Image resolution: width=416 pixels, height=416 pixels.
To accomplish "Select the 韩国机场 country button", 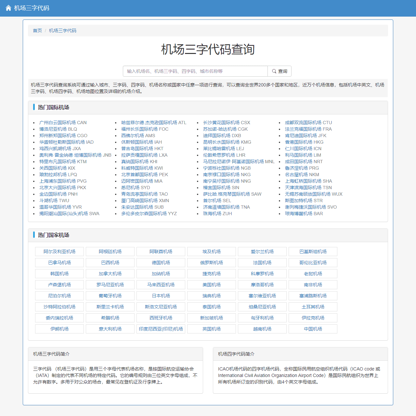I will tap(59, 274).
